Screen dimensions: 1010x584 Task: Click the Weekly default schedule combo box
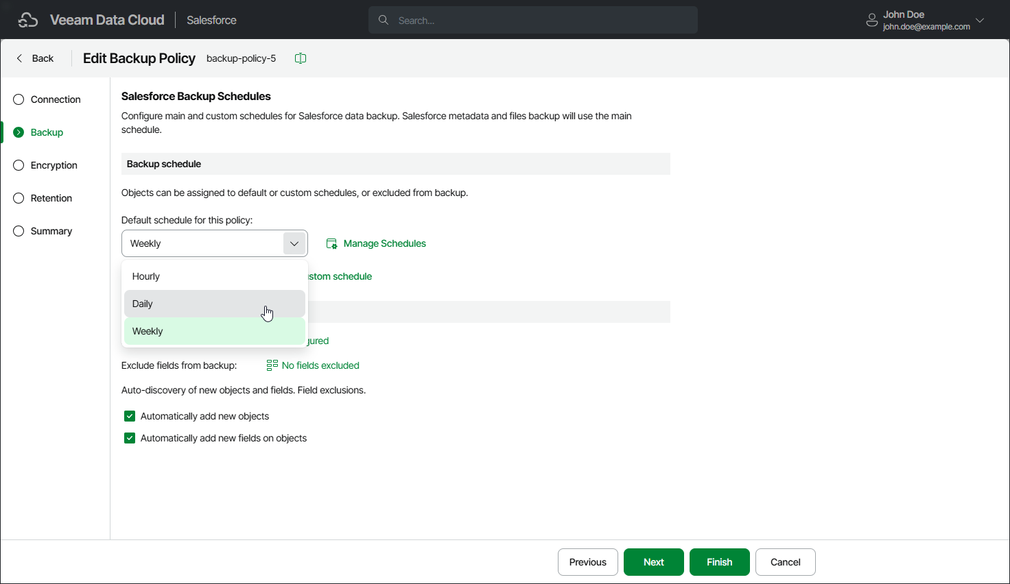[215, 243]
